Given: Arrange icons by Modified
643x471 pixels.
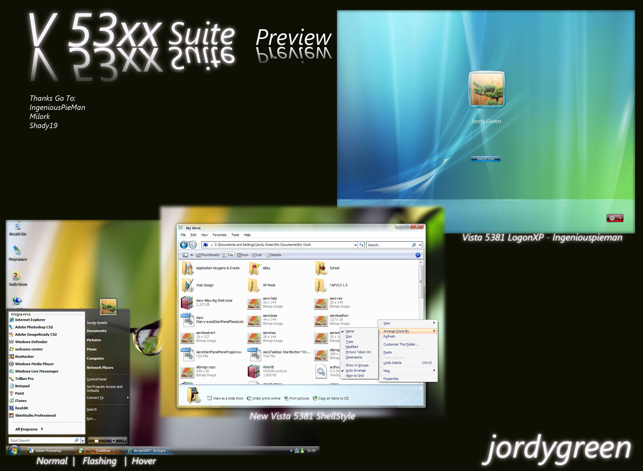Looking at the screenshot, I should 352,347.
